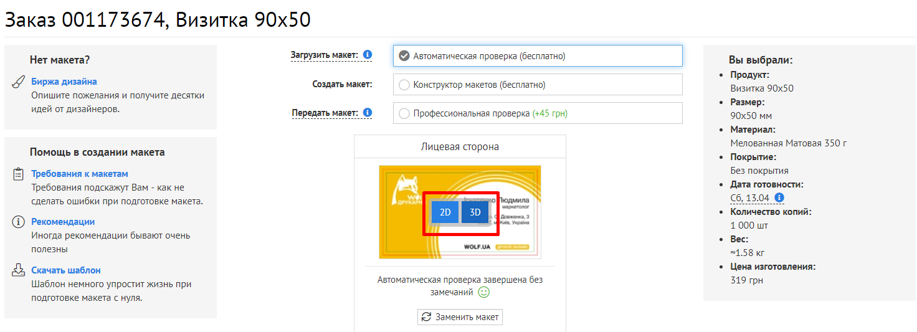Open the Требования к макетам link
The height and width of the screenshot is (332, 917).
click(80, 174)
